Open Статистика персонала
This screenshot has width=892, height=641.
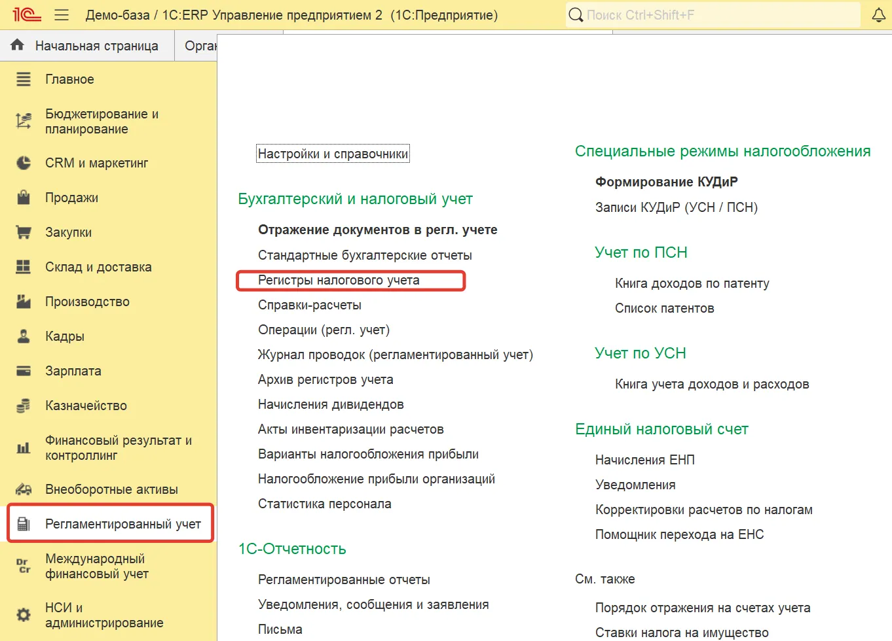[325, 504]
